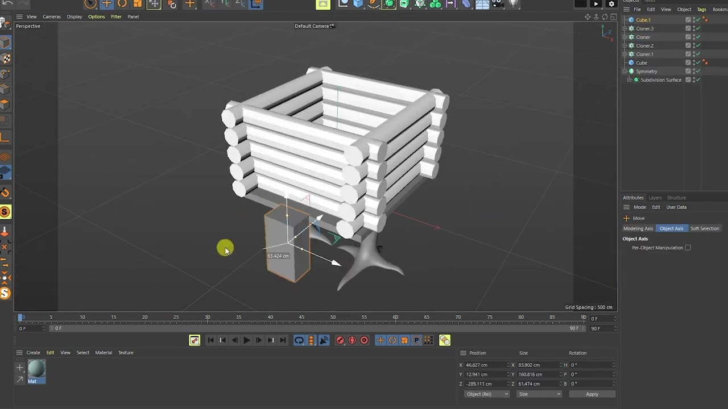This screenshot has width=728, height=409.
Task: Toggle the green checkmark for Cloner.3
Action: click(698, 28)
